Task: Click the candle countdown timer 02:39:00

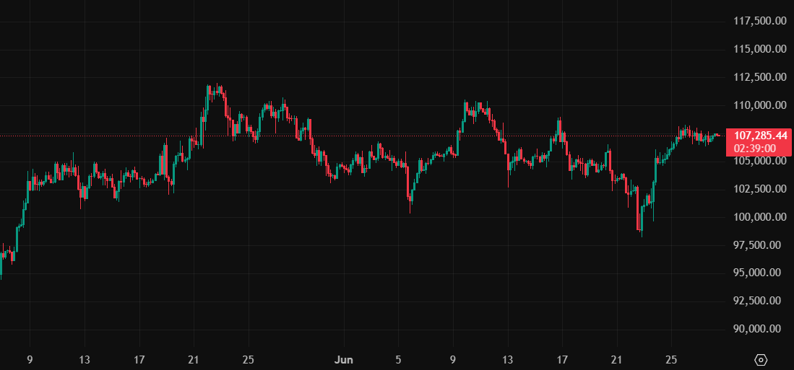Action: point(754,148)
